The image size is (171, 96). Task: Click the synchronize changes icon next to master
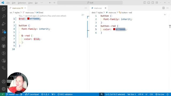click(x=17, y=94)
